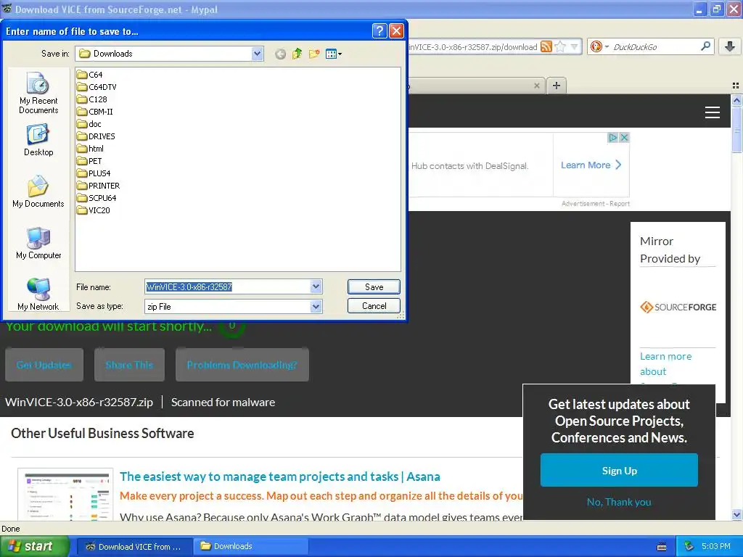Click the Problems Downloading? button
Image resolution: width=743 pixels, height=557 pixels.
click(242, 365)
